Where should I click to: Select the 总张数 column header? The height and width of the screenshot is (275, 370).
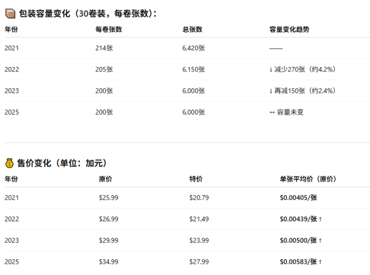click(x=192, y=29)
